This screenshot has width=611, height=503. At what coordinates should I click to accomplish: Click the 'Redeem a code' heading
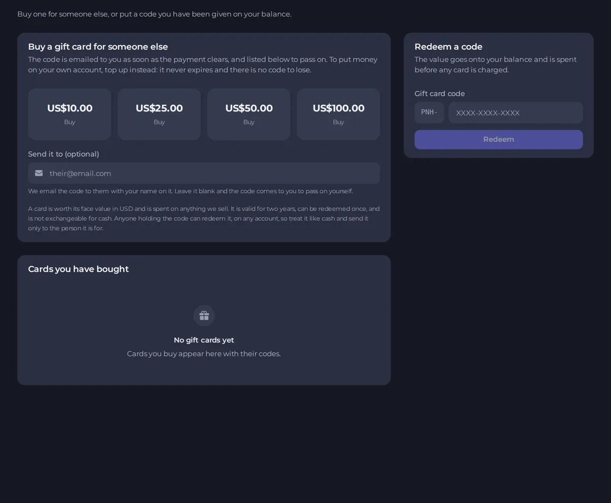[x=448, y=47]
